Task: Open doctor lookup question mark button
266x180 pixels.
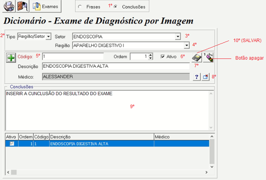Action: point(196,77)
